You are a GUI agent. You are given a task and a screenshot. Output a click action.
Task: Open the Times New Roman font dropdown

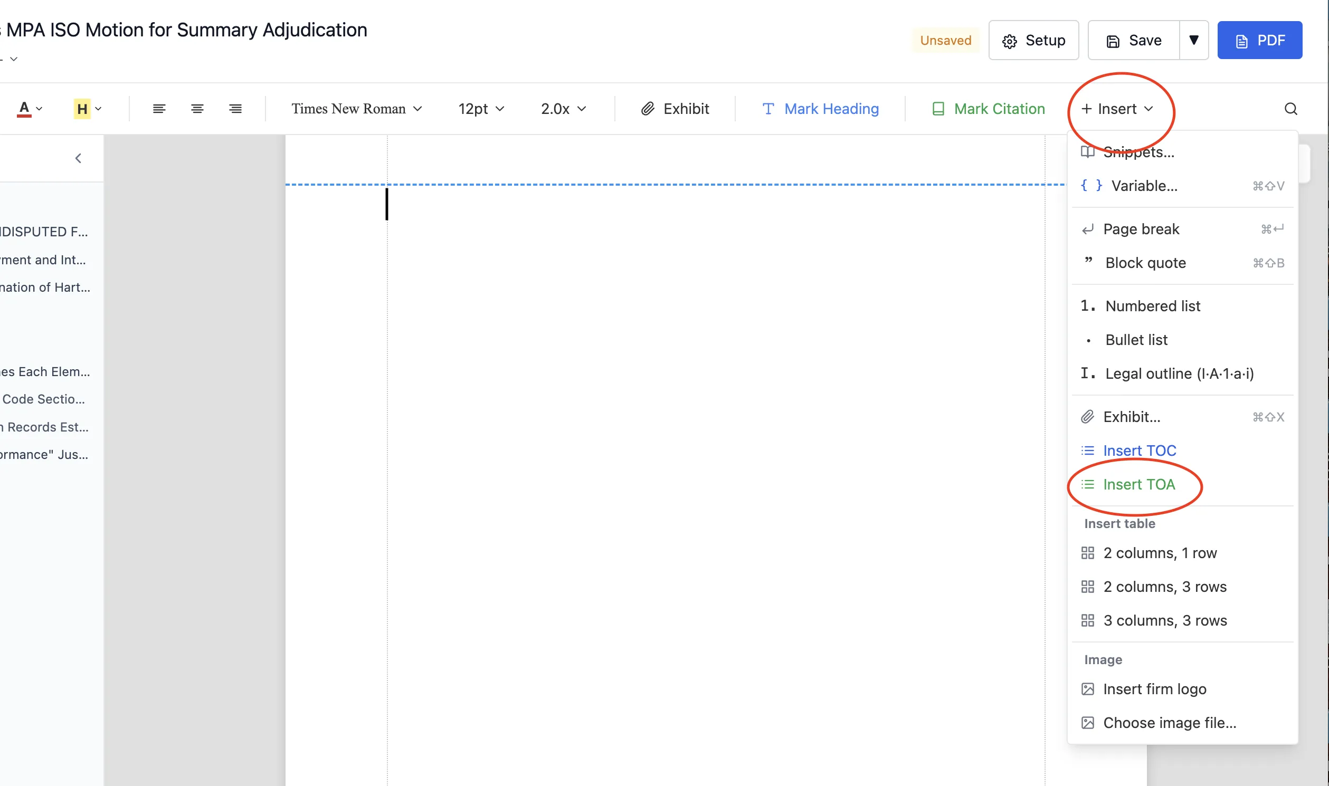pos(357,109)
